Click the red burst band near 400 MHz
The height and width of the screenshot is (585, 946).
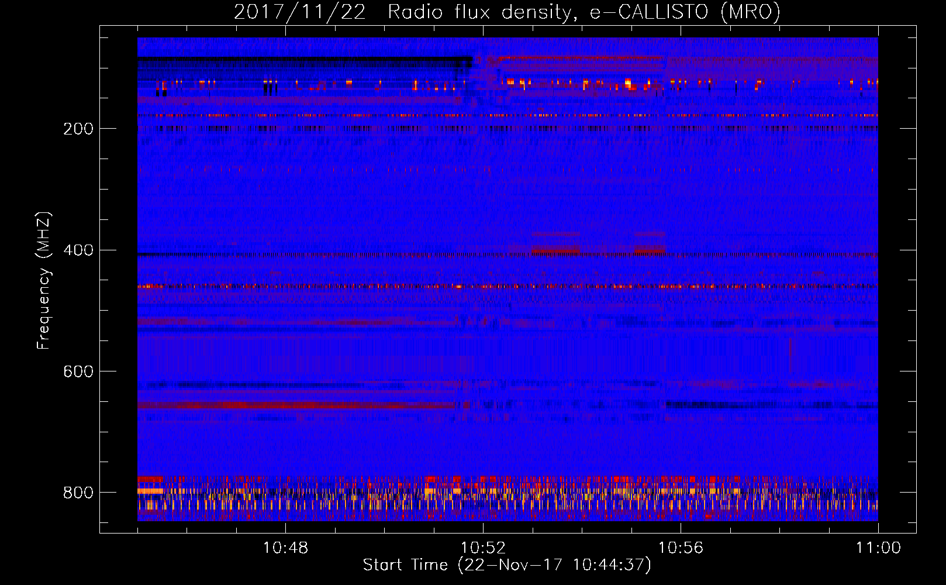coord(555,250)
